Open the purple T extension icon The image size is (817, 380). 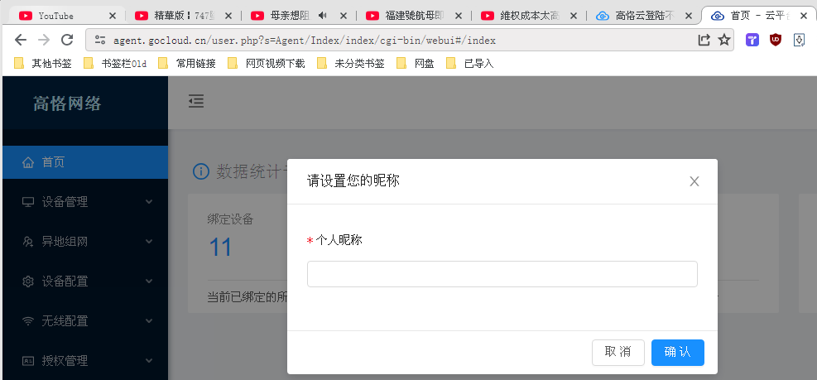[752, 40]
